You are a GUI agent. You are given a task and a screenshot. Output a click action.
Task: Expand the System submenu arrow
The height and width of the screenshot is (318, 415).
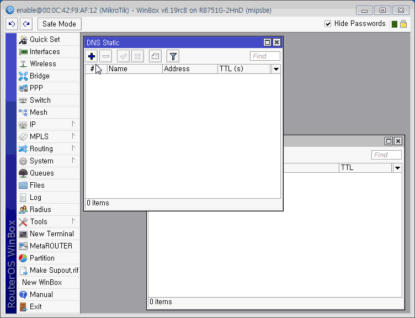73,161
